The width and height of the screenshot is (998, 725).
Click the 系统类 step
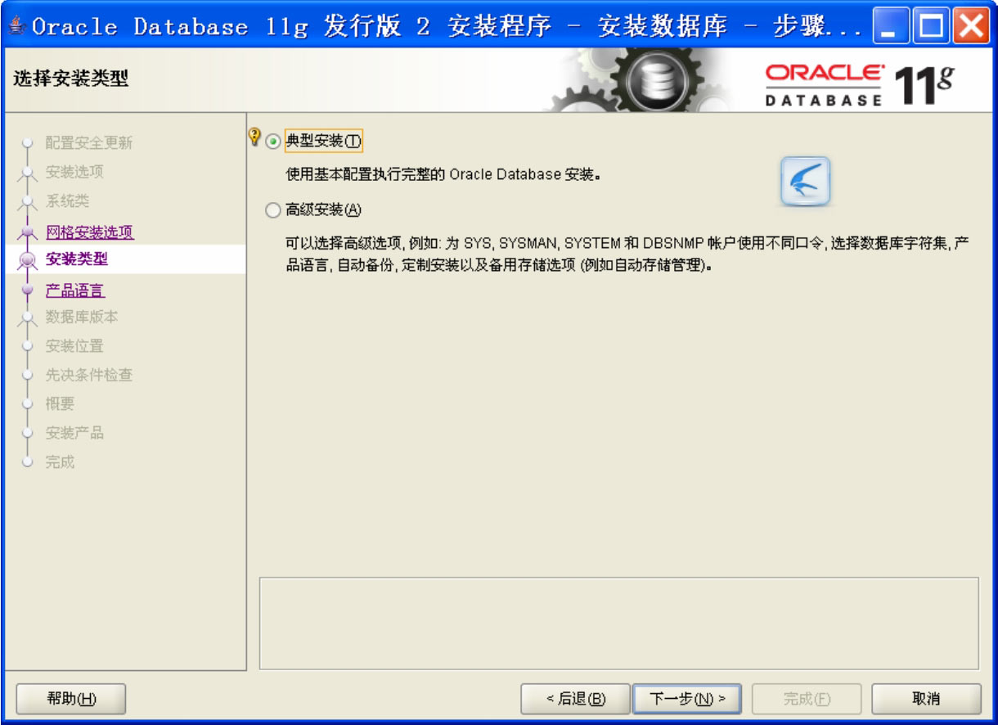click(x=67, y=201)
